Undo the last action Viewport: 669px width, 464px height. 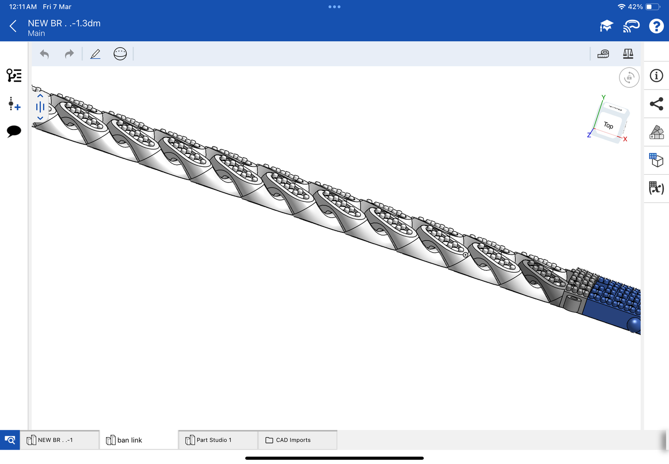pyautogui.click(x=44, y=54)
